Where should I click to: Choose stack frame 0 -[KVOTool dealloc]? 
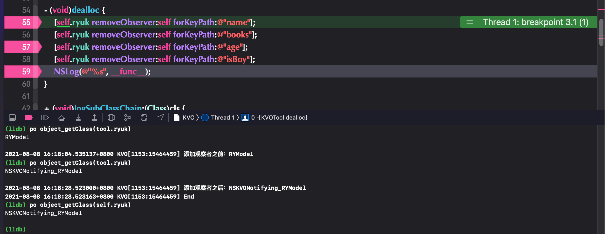coord(274,118)
